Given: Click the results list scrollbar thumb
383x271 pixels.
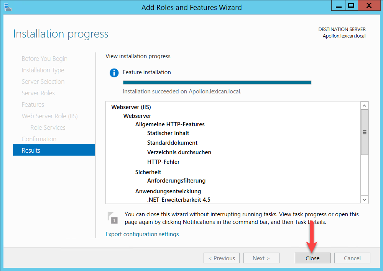Looking at the screenshot, I should [x=364, y=132].
